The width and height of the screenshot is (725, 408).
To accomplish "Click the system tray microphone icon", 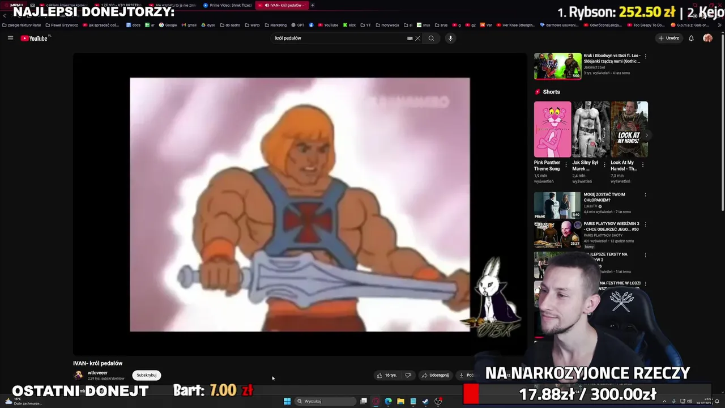I will pos(673,401).
